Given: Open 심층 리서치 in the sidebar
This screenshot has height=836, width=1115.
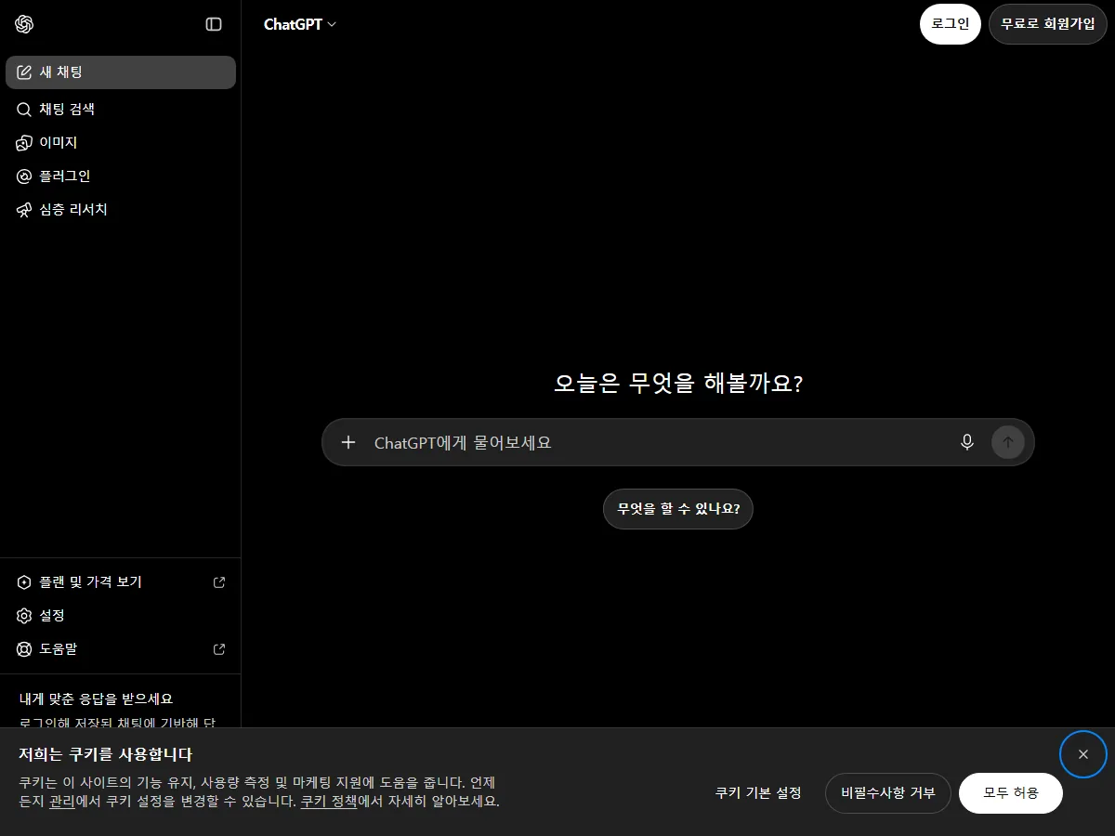Looking at the screenshot, I should pyautogui.click(x=121, y=210).
